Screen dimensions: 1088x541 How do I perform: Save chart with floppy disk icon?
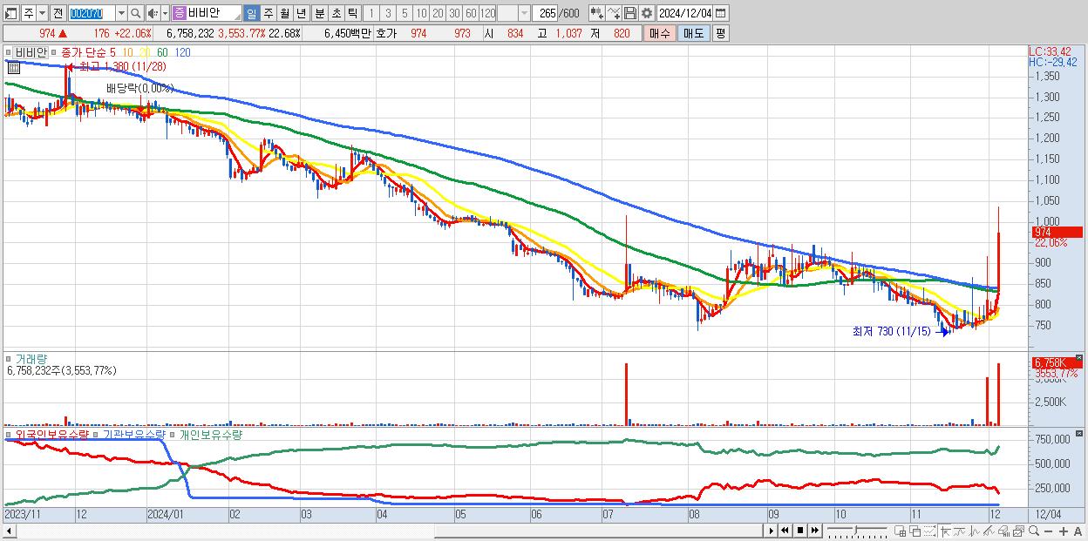point(629,13)
